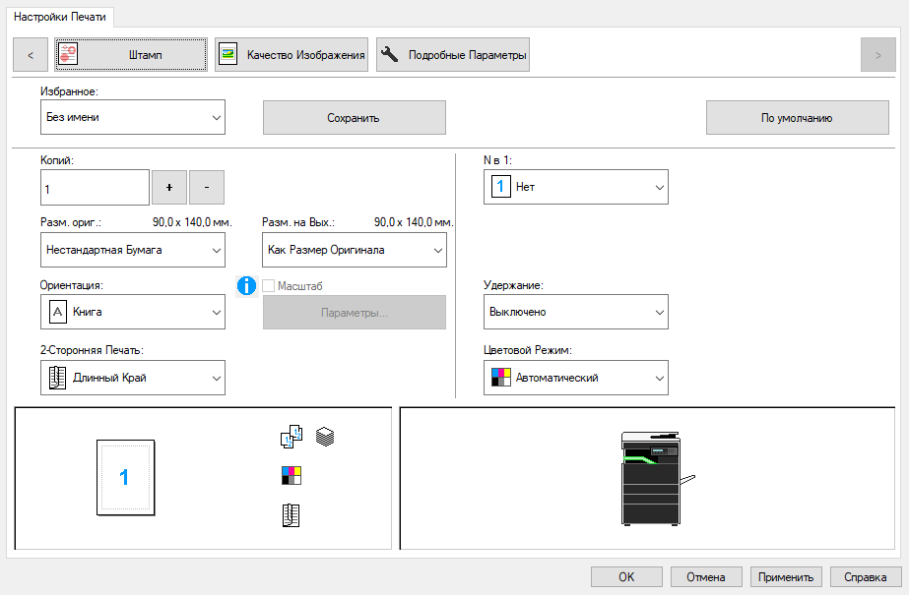Show previous tabs with left arrow

pos(31,55)
